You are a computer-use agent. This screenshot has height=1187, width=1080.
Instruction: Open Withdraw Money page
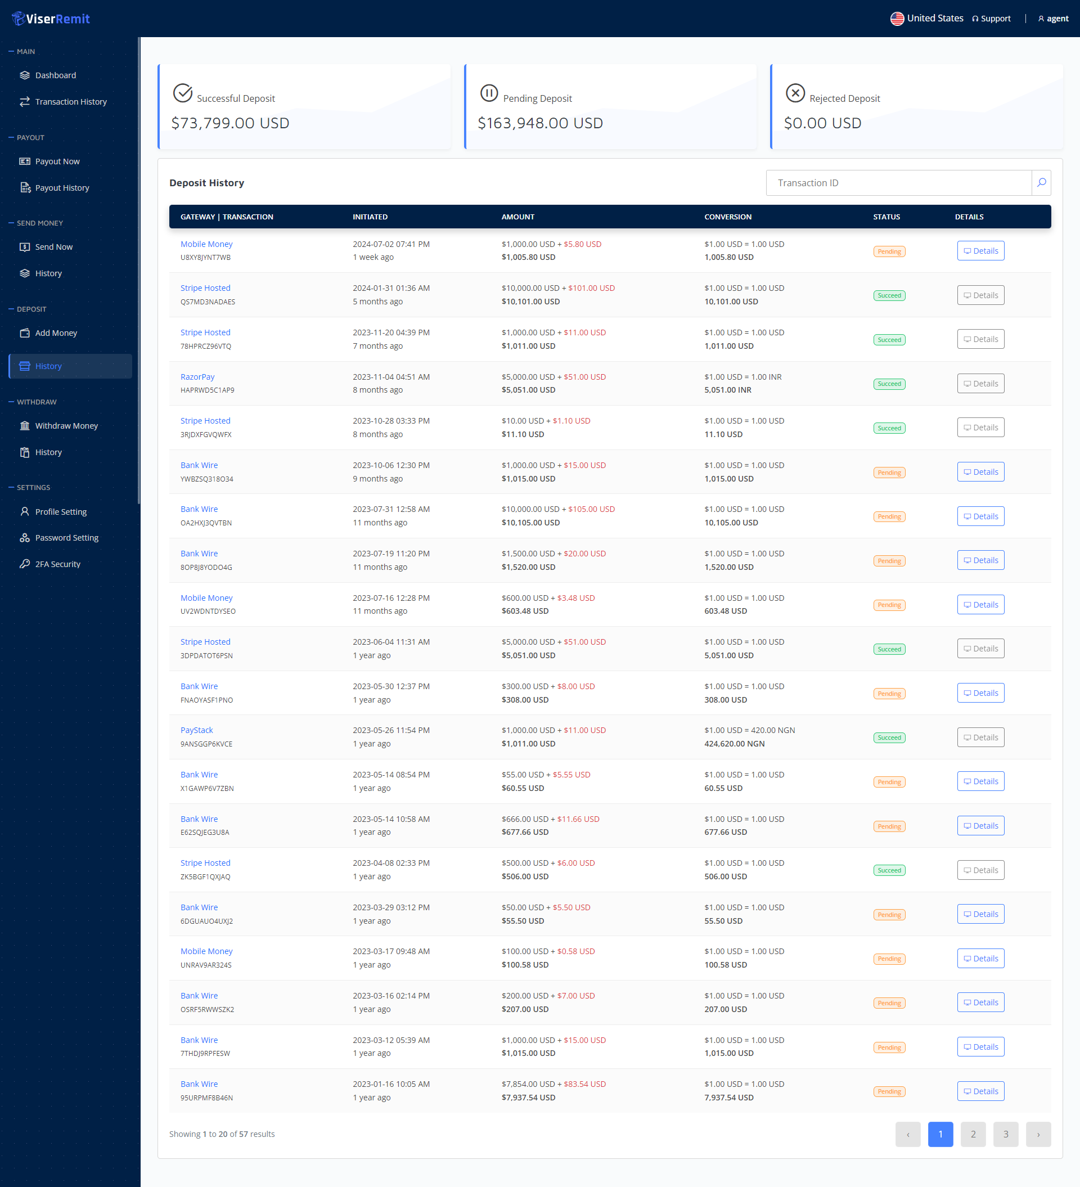(x=66, y=426)
